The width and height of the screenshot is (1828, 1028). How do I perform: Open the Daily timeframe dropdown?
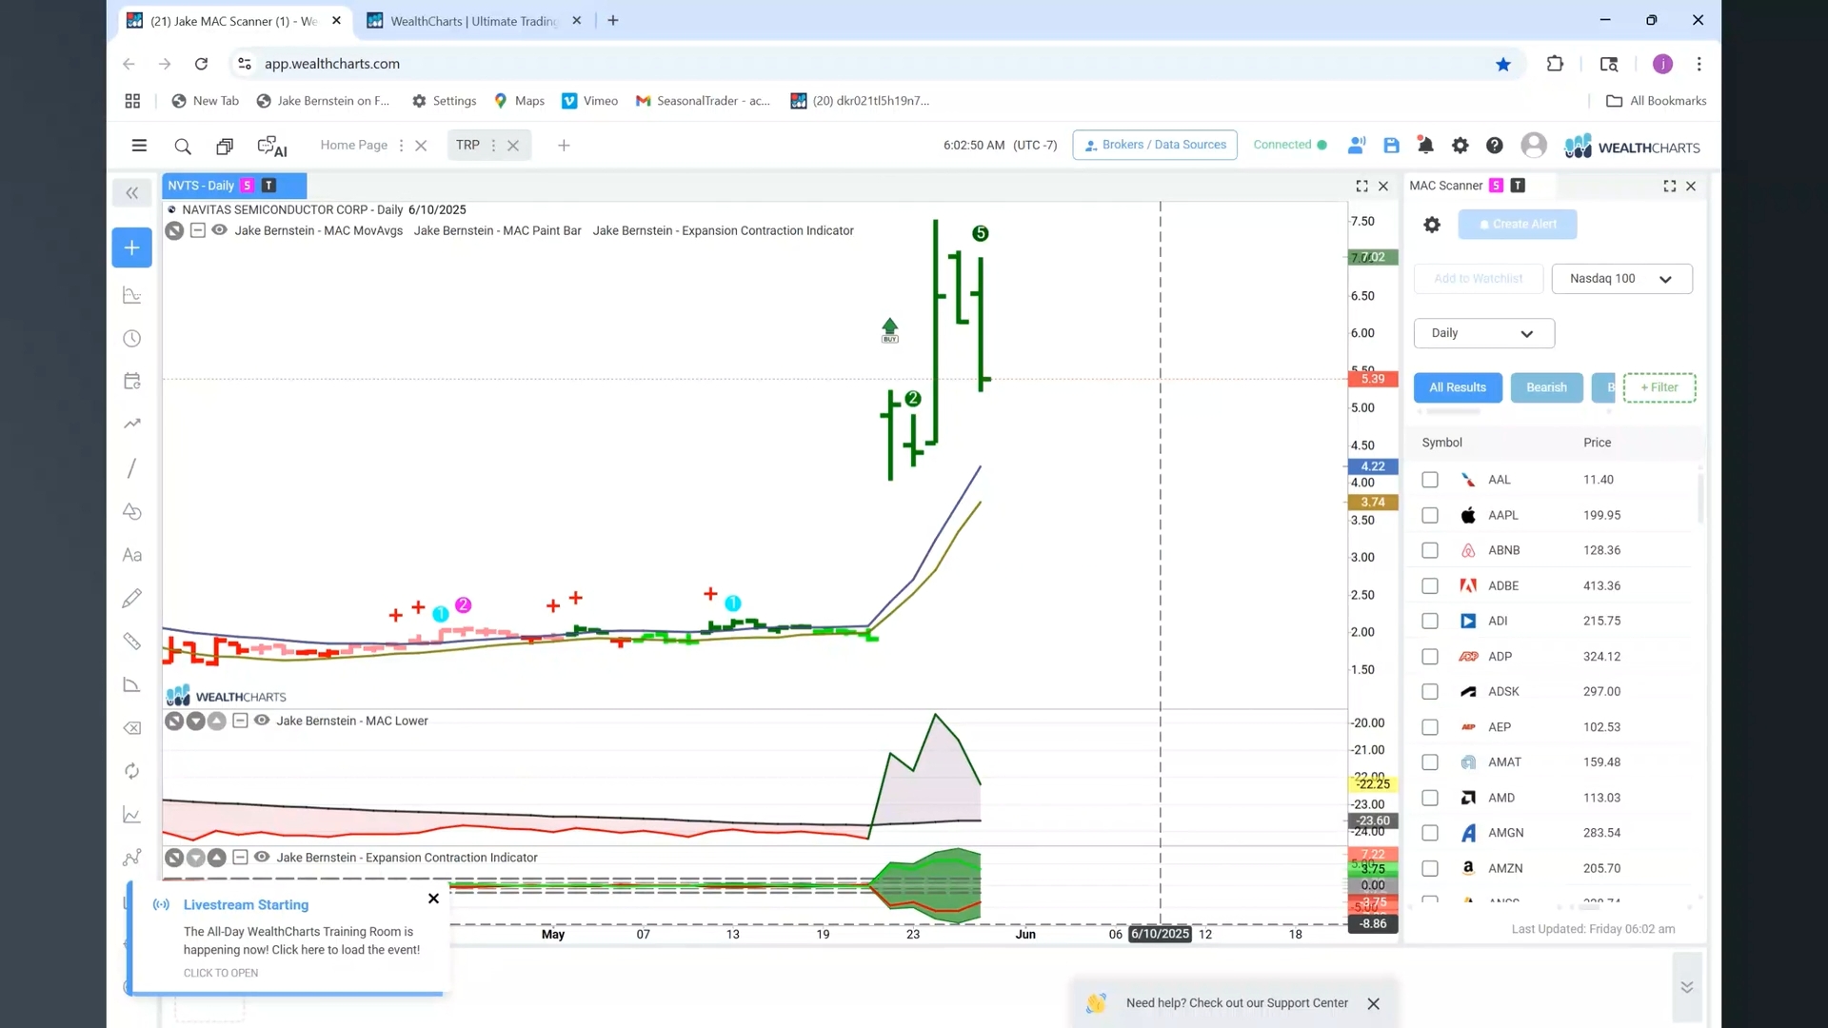1483,333
